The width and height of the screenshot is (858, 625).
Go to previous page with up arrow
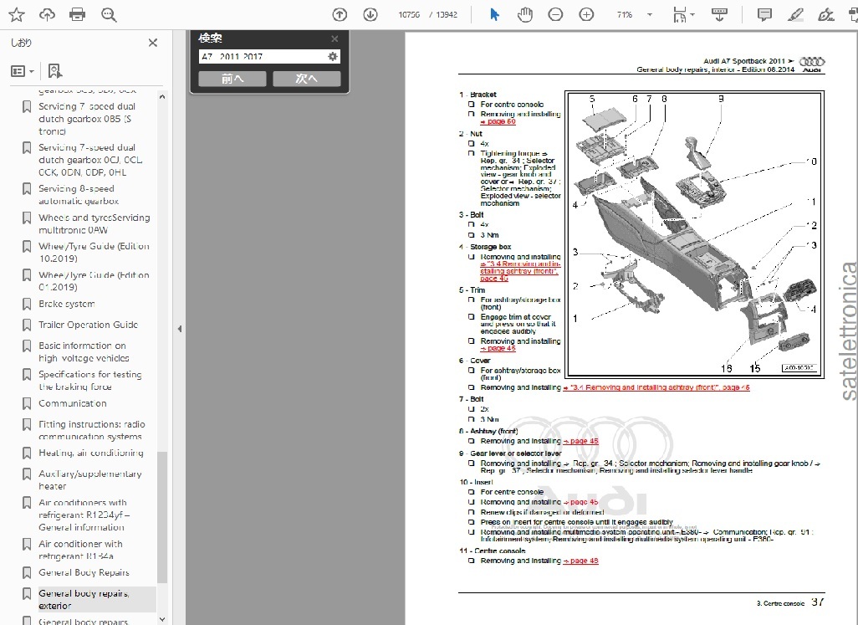tap(340, 15)
